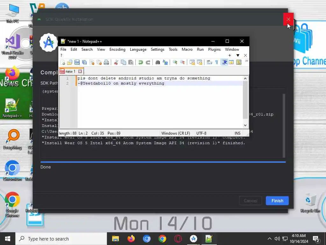326x245 pixels.
Task: Click the installation progress bar above Done
Action: [163, 162]
